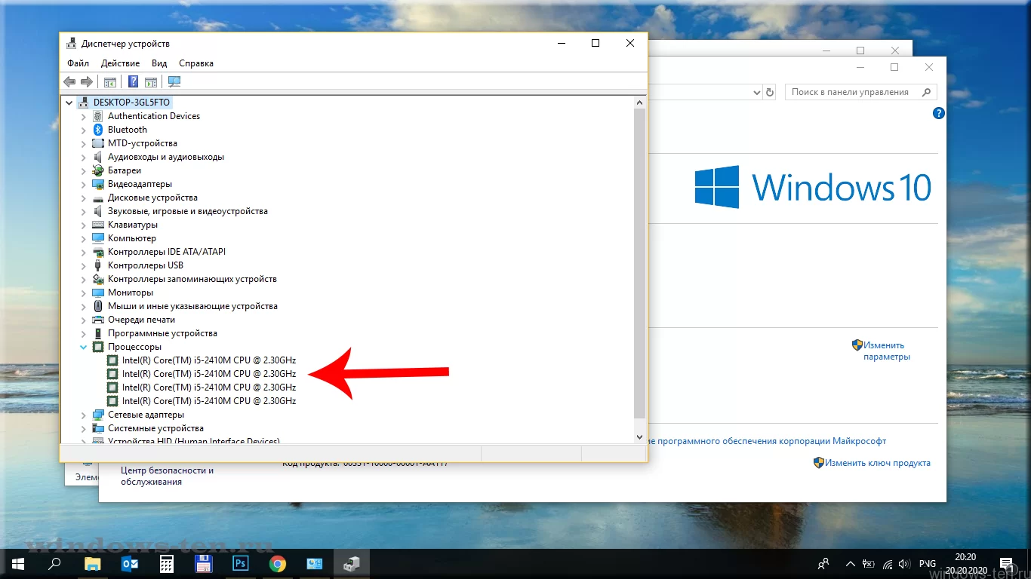Collapse the Процессоры node
This screenshot has width=1031, height=579.
click(x=84, y=347)
